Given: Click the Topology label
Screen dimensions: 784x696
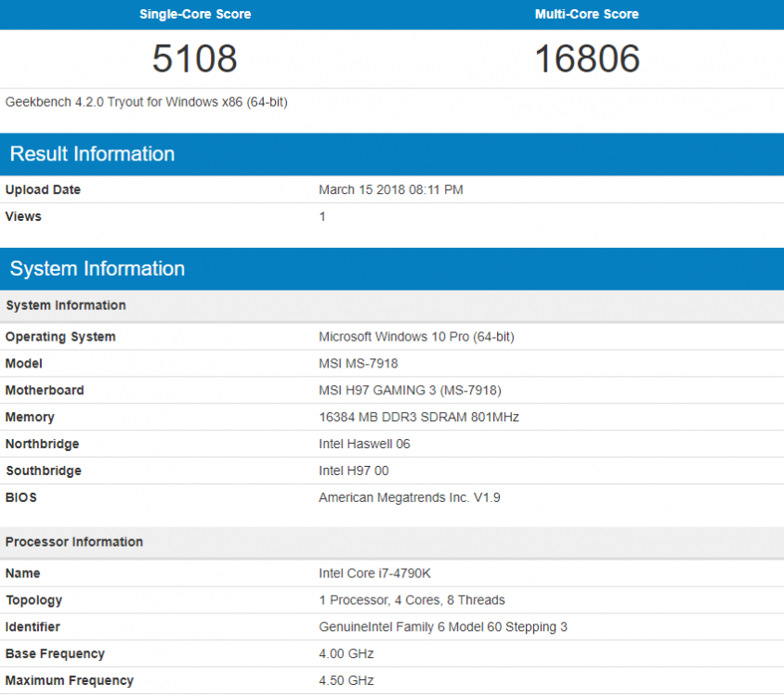Looking at the screenshot, I should coord(34,600).
